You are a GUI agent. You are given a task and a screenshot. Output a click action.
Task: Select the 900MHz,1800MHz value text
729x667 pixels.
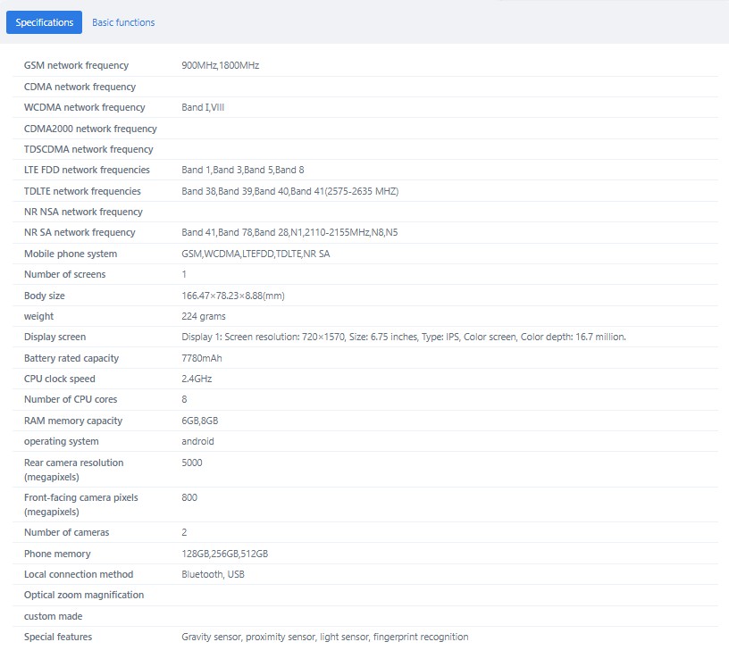pyautogui.click(x=220, y=65)
